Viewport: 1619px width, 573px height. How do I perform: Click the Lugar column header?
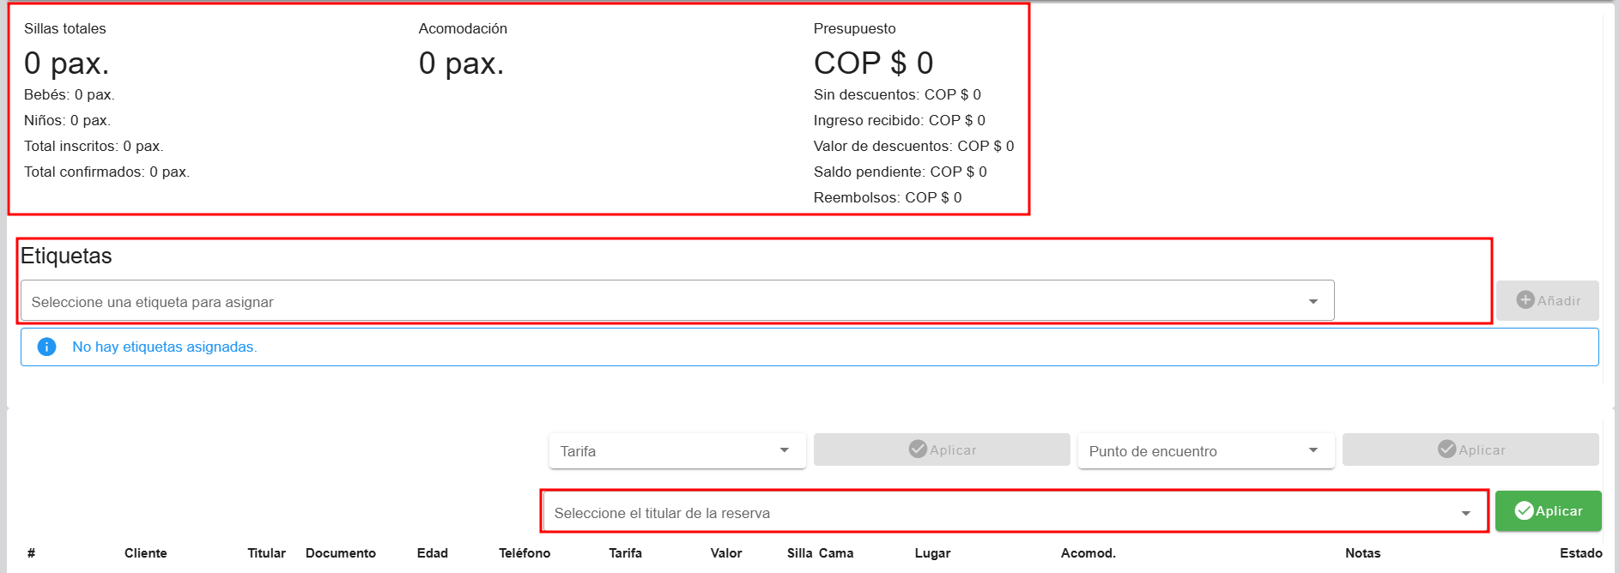coord(932,553)
